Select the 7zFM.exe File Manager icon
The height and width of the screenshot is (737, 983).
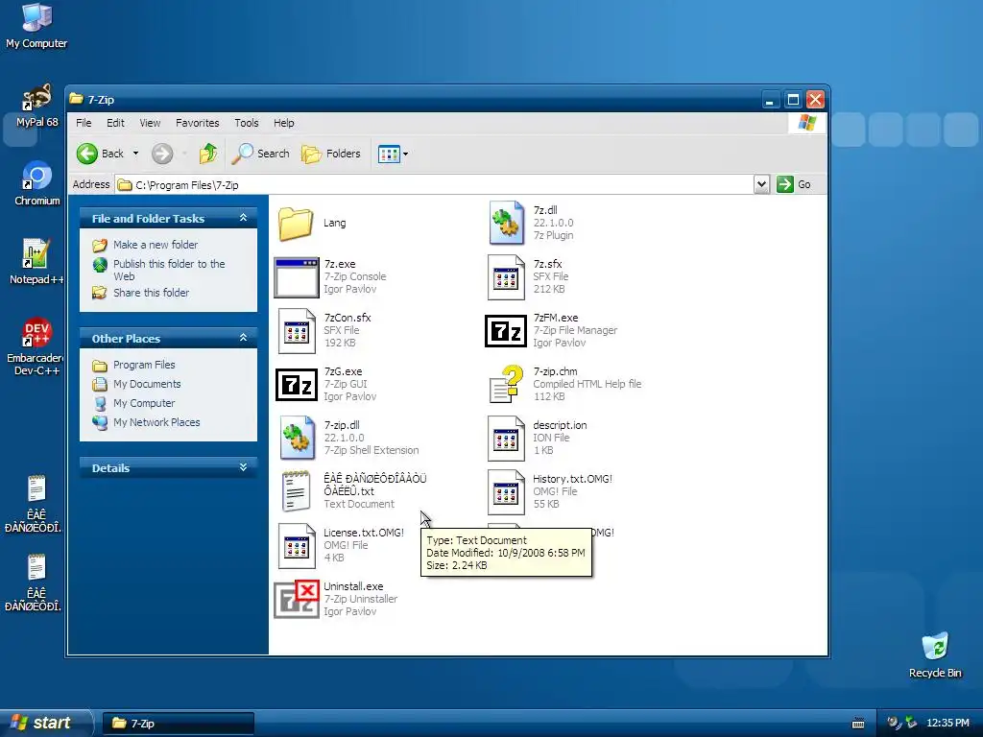506,331
